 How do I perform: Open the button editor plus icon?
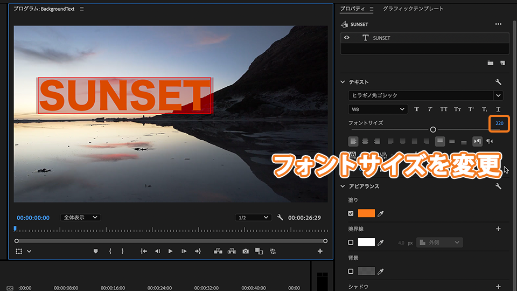coord(320,251)
